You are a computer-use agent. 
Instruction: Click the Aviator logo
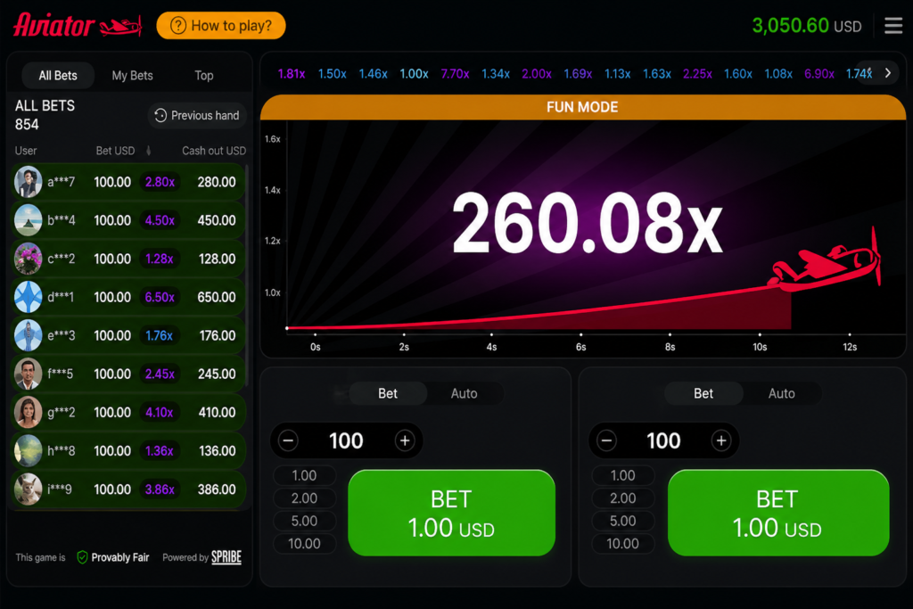[78, 25]
